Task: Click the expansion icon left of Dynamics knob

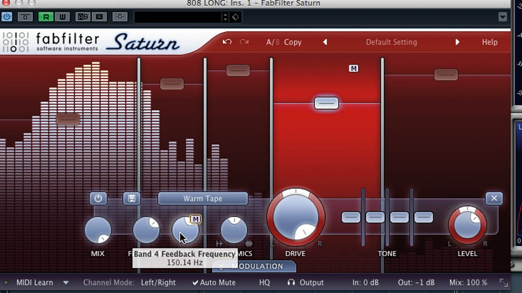Action: [219, 244]
